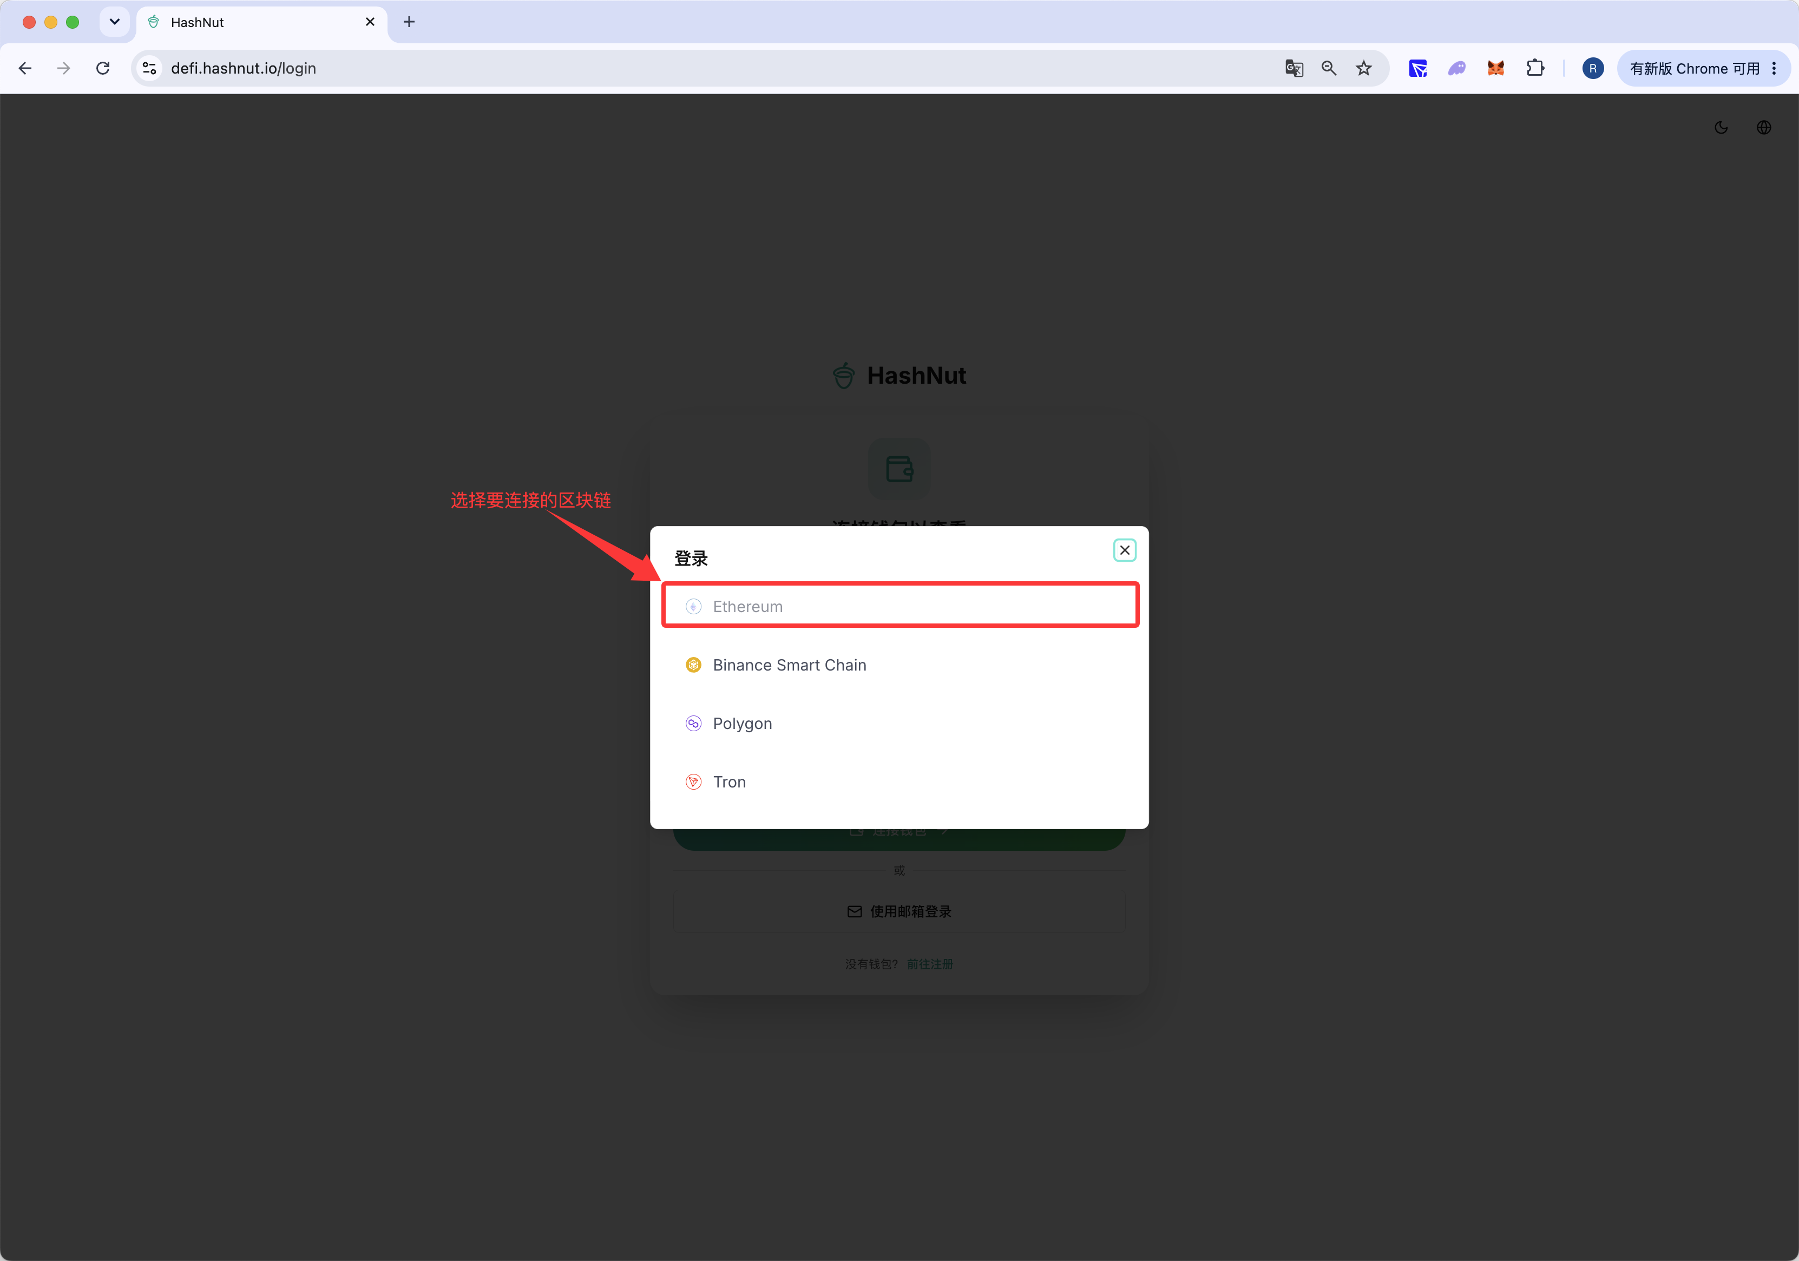Open the page zoom control icon
This screenshot has width=1799, height=1261.
point(1329,68)
